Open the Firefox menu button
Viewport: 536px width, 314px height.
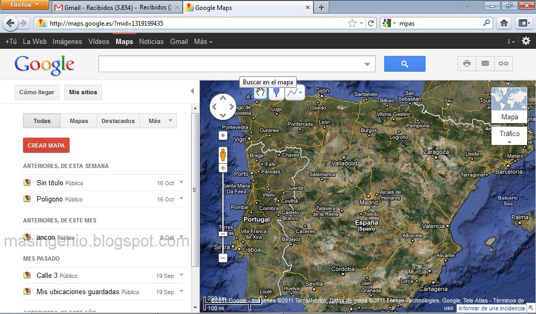point(25,5)
